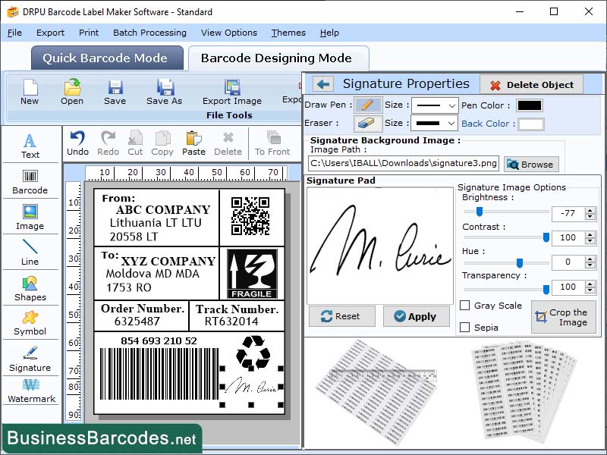This screenshot has height=455, width=607.
Task: Enable the Gray Scale option
Action: tap(468, 304)
